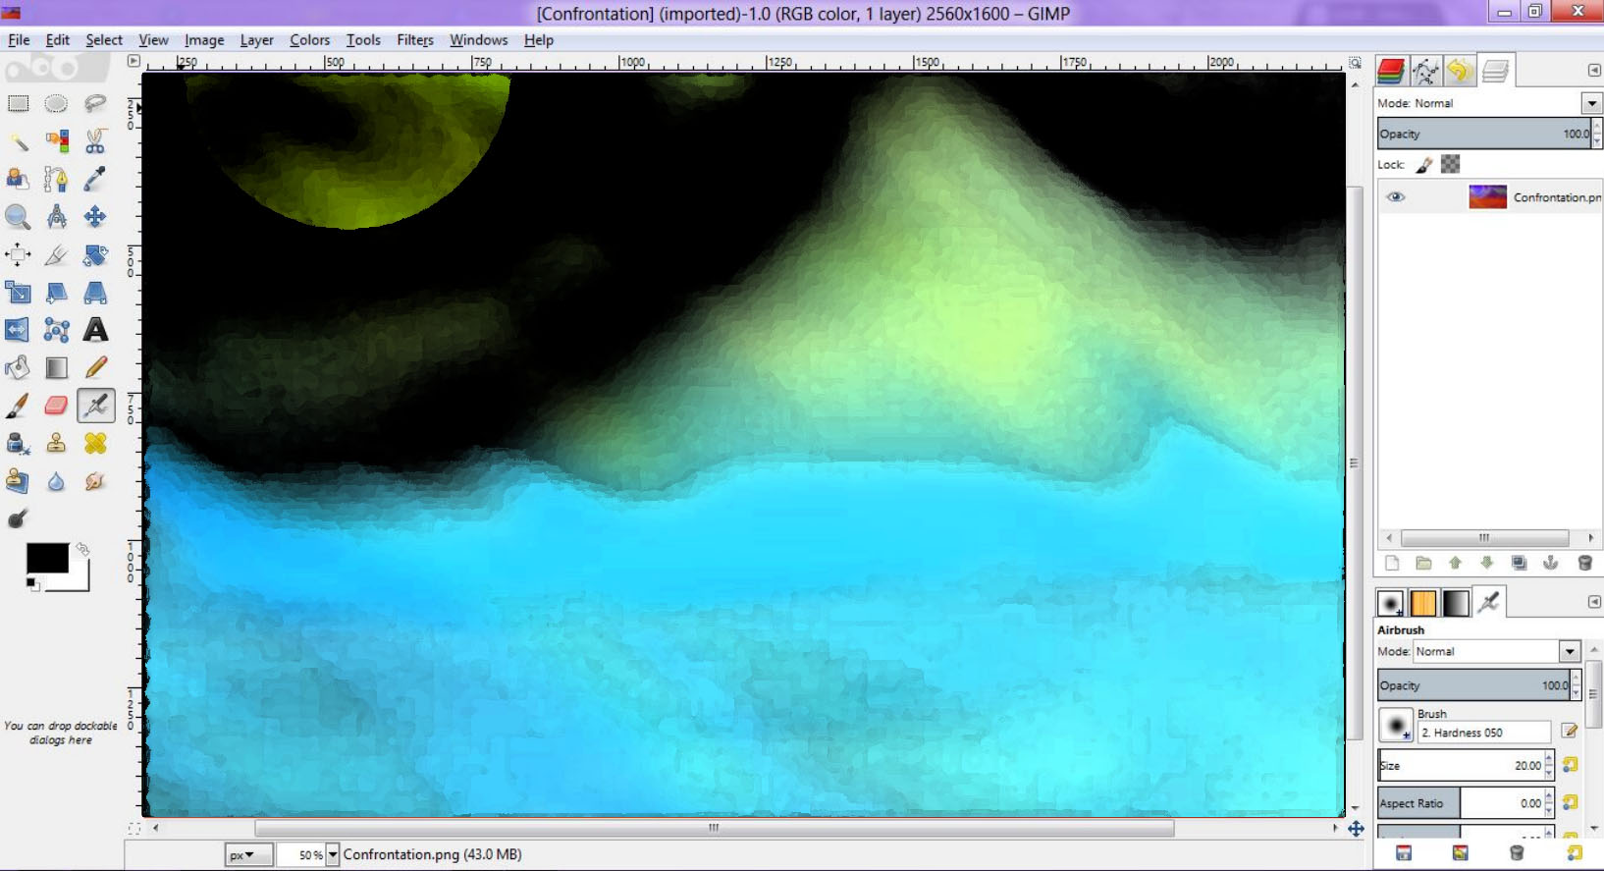Select the Scissors Select tool
Viewport: 1604px width, 871px height.
tap(95, 141)
